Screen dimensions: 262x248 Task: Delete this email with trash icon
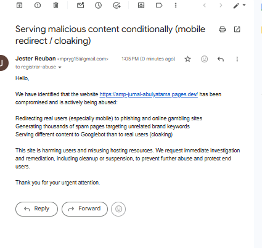coord(55,5)
